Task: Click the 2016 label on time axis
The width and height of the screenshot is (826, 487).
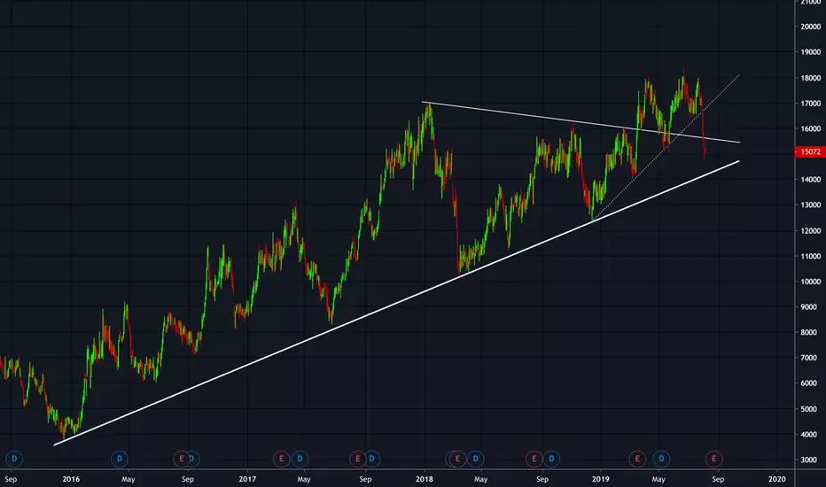Action: 71,479
